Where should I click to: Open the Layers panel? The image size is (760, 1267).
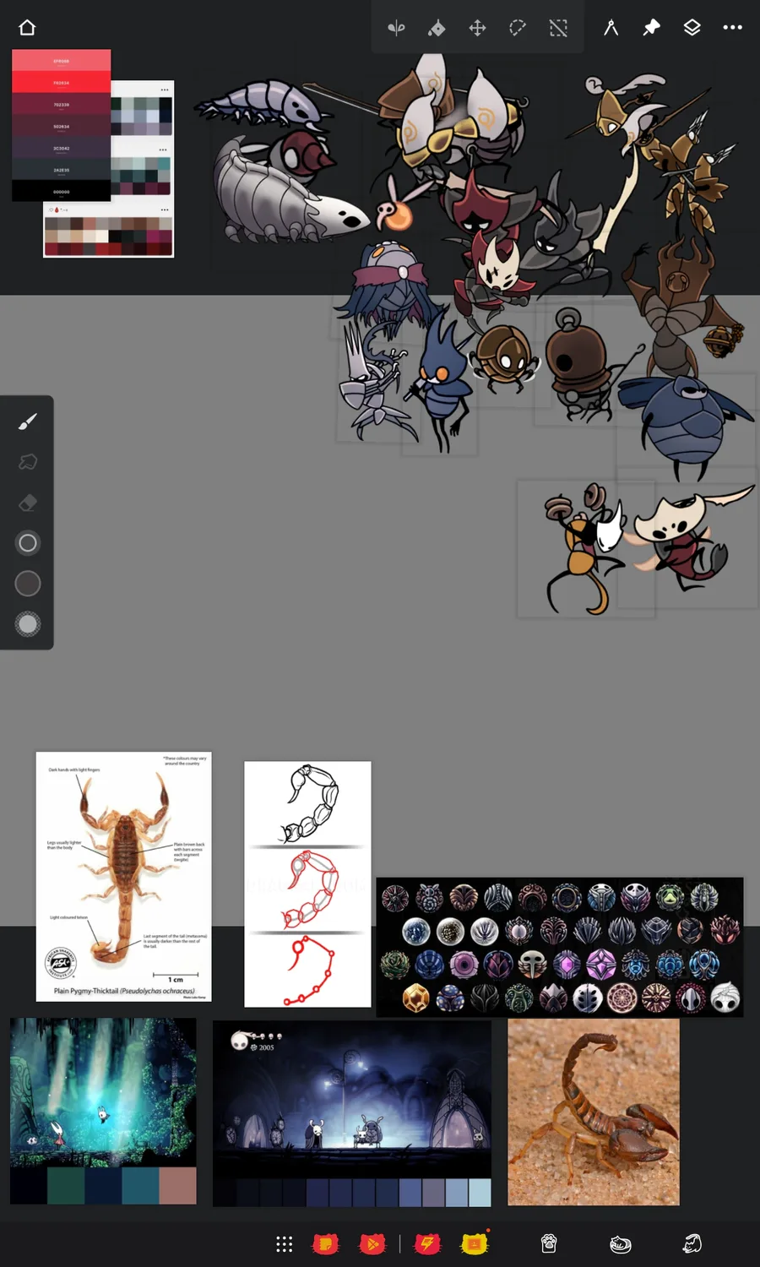pyautogui.click(x=692, y=28)
